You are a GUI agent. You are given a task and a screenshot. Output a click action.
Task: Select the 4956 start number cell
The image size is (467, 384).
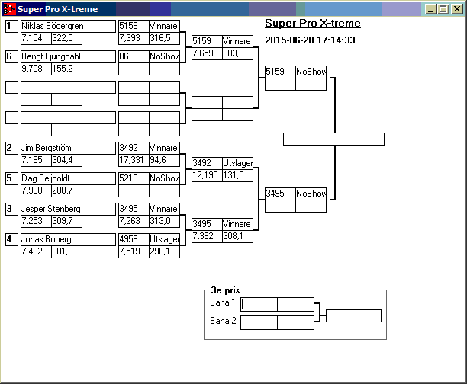(133, 239)
